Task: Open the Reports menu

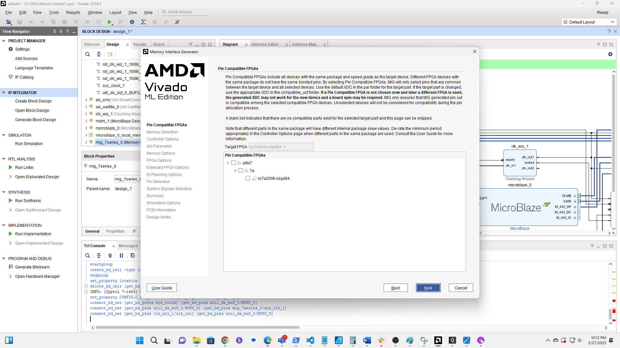Action: tap(73, 12)
